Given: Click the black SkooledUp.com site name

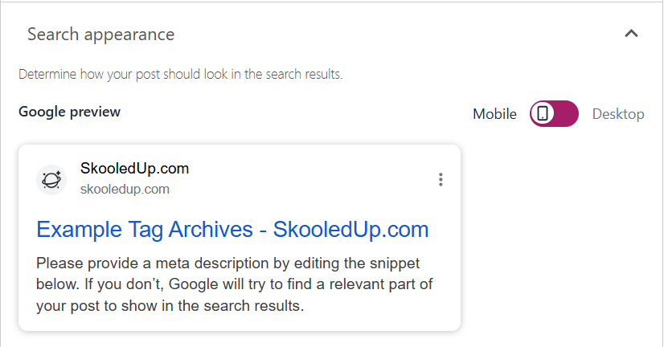Looking at the screenshot, I should (134, 169).
